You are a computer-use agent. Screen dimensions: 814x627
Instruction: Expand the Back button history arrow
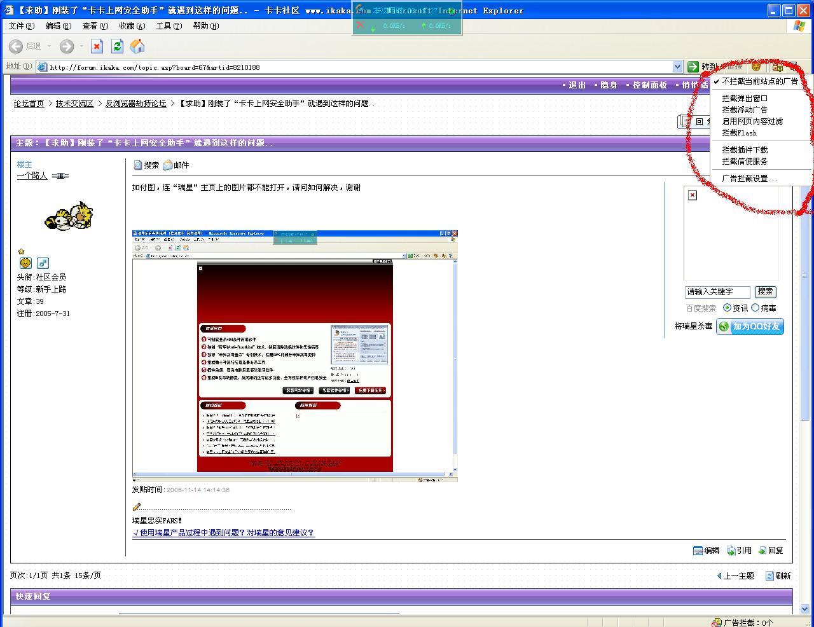point(49,46)
